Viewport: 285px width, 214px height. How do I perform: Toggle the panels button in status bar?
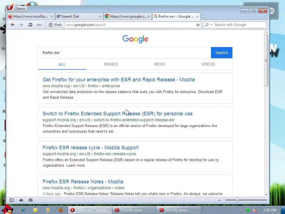pos(12,200)
